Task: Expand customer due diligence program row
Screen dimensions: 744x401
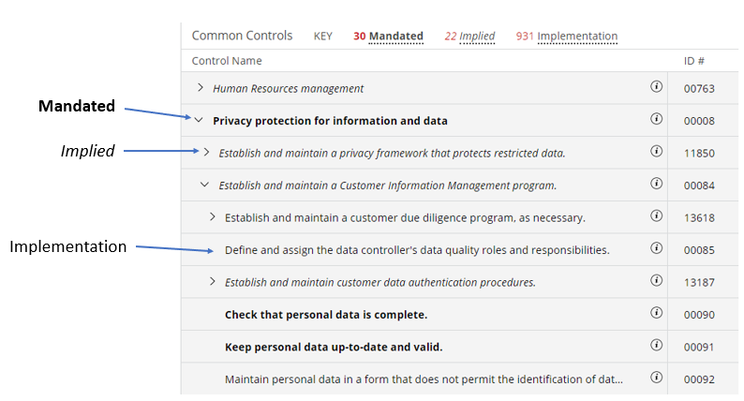Action: click(x=212, y=217)
